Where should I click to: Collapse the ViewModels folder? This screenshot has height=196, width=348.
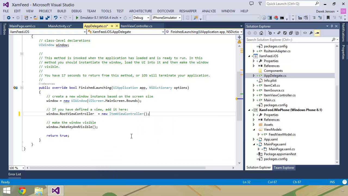(x=254, y=130)
